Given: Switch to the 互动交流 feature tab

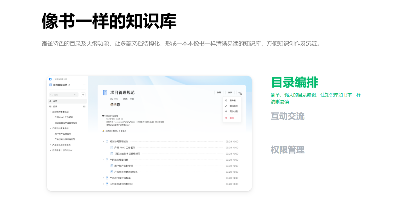Looking at the screenshot, I should click(x=288, y=116).
